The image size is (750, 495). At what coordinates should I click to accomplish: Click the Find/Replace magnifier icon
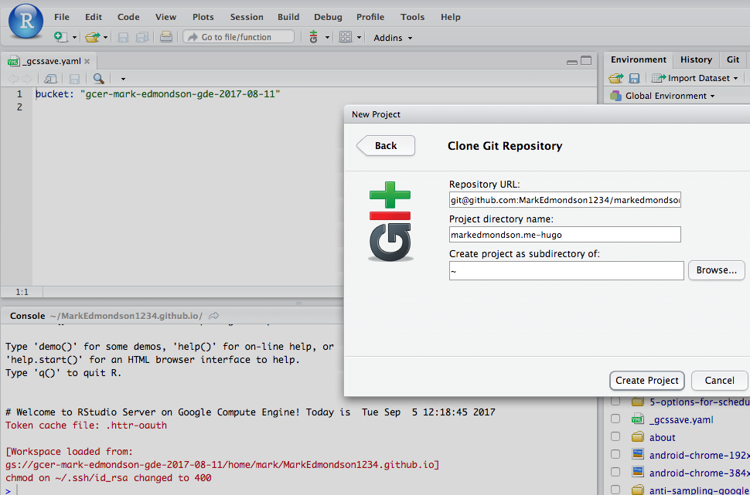tap(98, 79)
